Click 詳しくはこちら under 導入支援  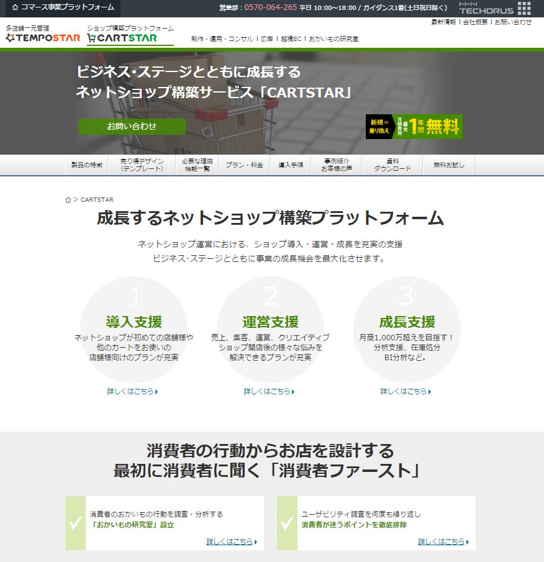pyautogui.click(x=132, y=391)
